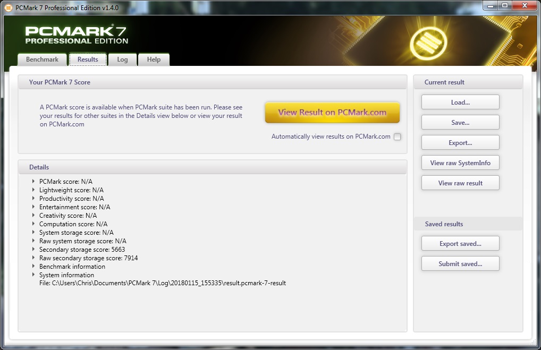The height and width of the screenshot is (350, 541).
Task: Minimize the PCMark 7 window
Action: pos(490,5)
